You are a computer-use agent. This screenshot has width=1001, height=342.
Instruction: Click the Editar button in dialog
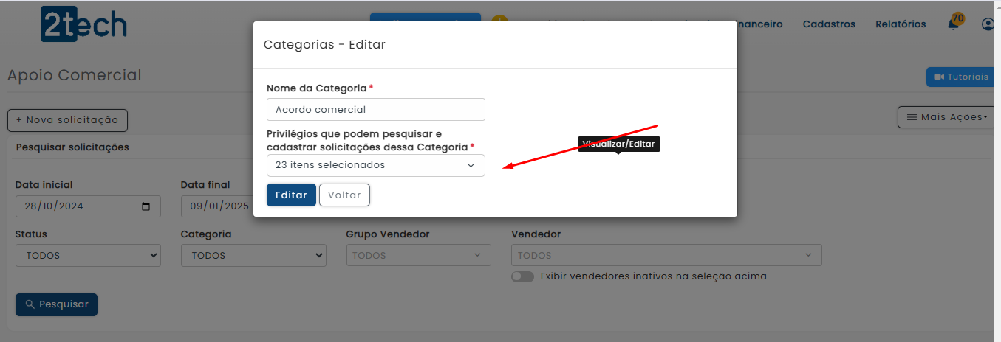click(291, 195)
